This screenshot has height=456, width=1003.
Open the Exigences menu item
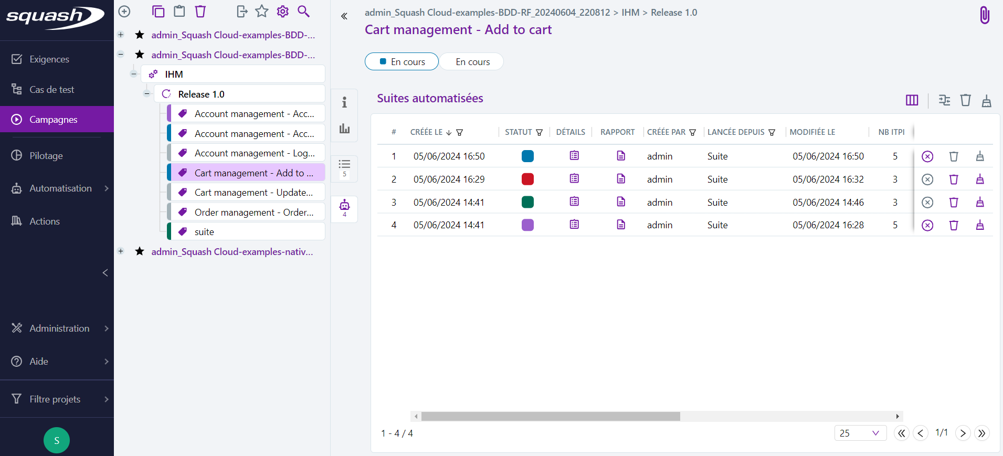pos(49,59)
